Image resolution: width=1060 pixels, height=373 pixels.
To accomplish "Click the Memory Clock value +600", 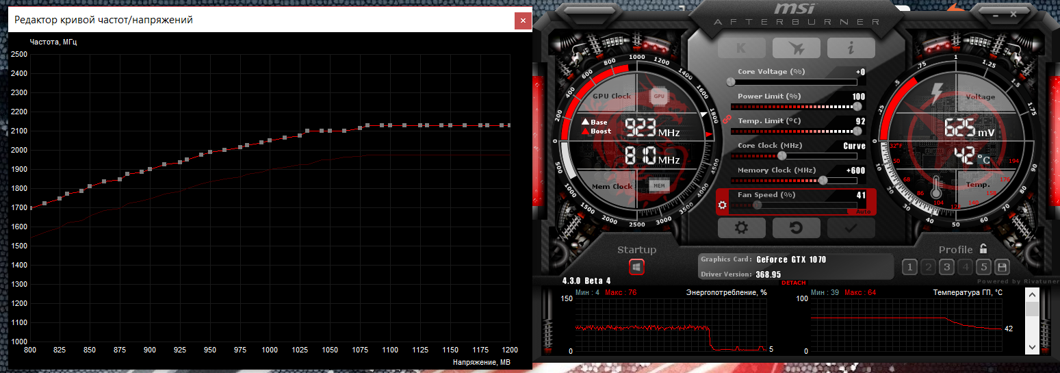I will click(856, 170).
